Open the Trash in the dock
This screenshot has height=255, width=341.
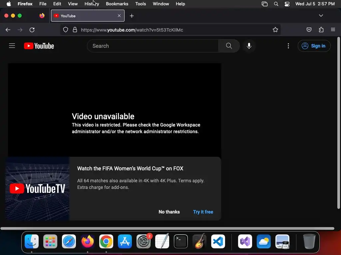(x=309, y=241)
